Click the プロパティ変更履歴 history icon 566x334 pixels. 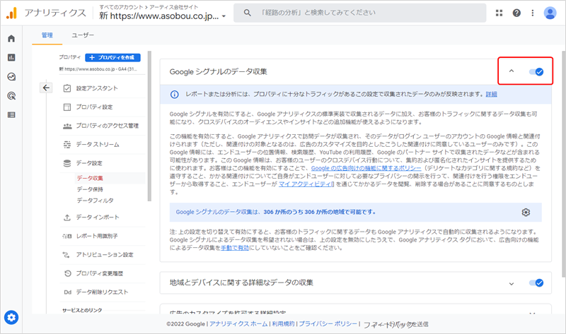pyautogui.click(x=67, y=273)
